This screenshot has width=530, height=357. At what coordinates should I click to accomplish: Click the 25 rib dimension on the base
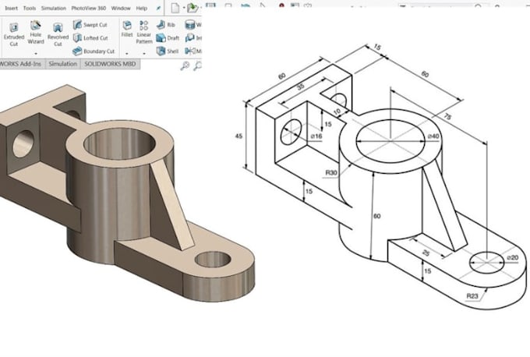pos(426,253)
